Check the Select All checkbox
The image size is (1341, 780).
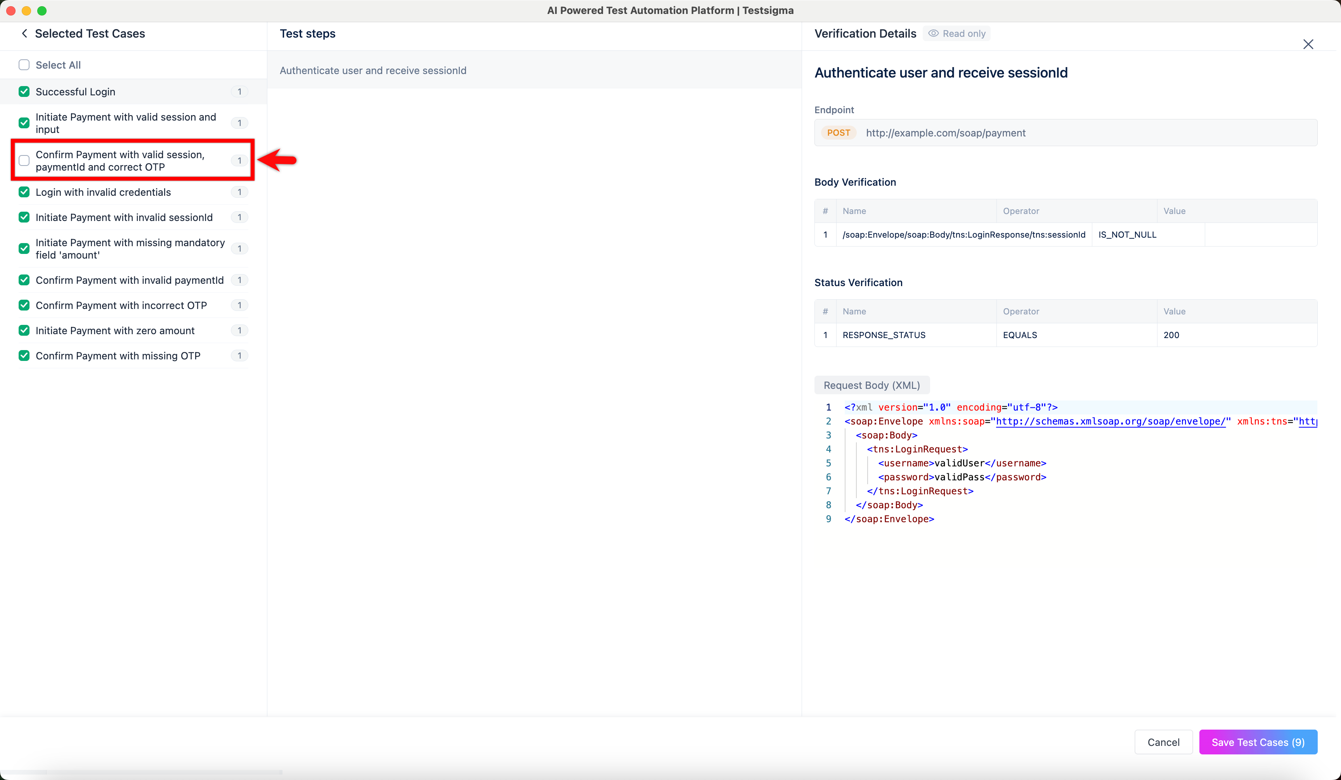coord(24,65)
